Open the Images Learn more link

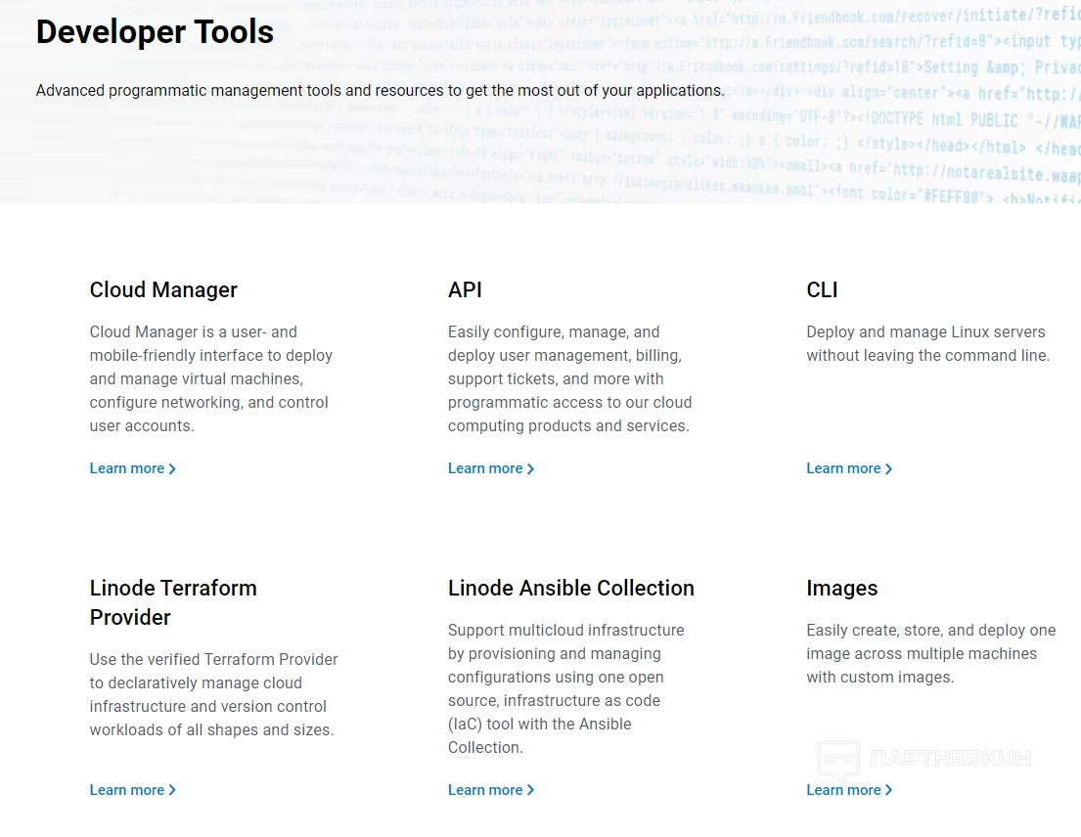coord(849,790)
